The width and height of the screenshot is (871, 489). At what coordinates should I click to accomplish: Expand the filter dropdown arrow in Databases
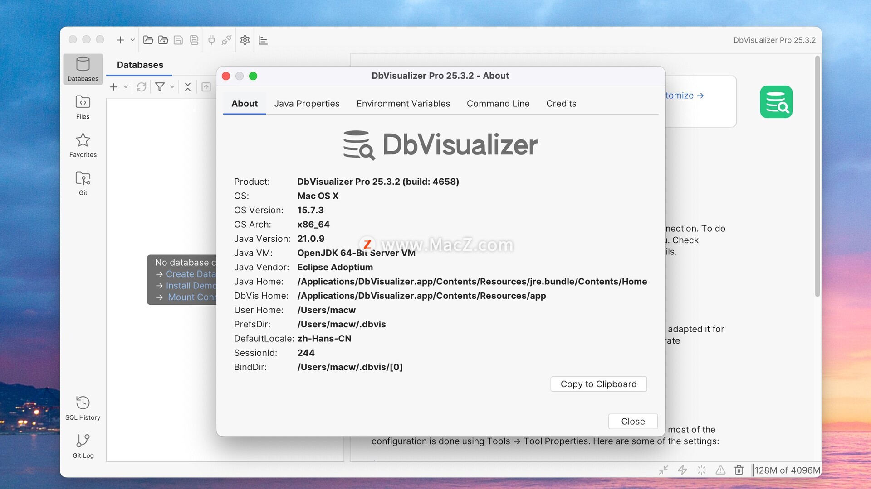[172, 87]
